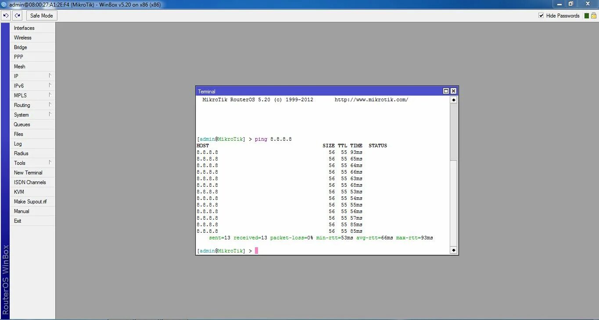Screen dimensions: 599x320
Task: Restore the WinBox window size
Action: 571,4
